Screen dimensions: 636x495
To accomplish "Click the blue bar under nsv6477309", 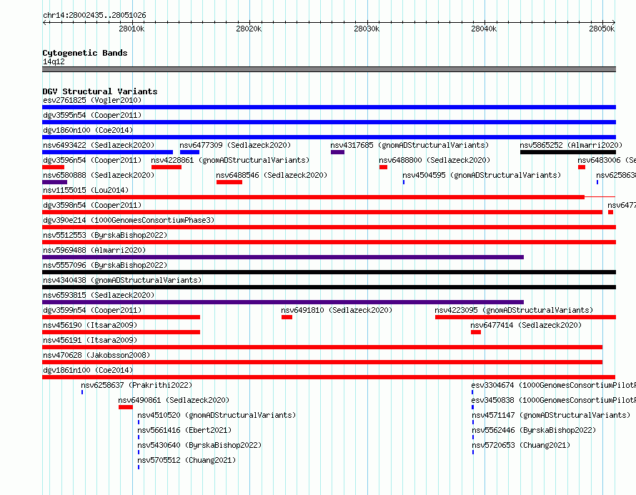I will click(x=189, y=152).
